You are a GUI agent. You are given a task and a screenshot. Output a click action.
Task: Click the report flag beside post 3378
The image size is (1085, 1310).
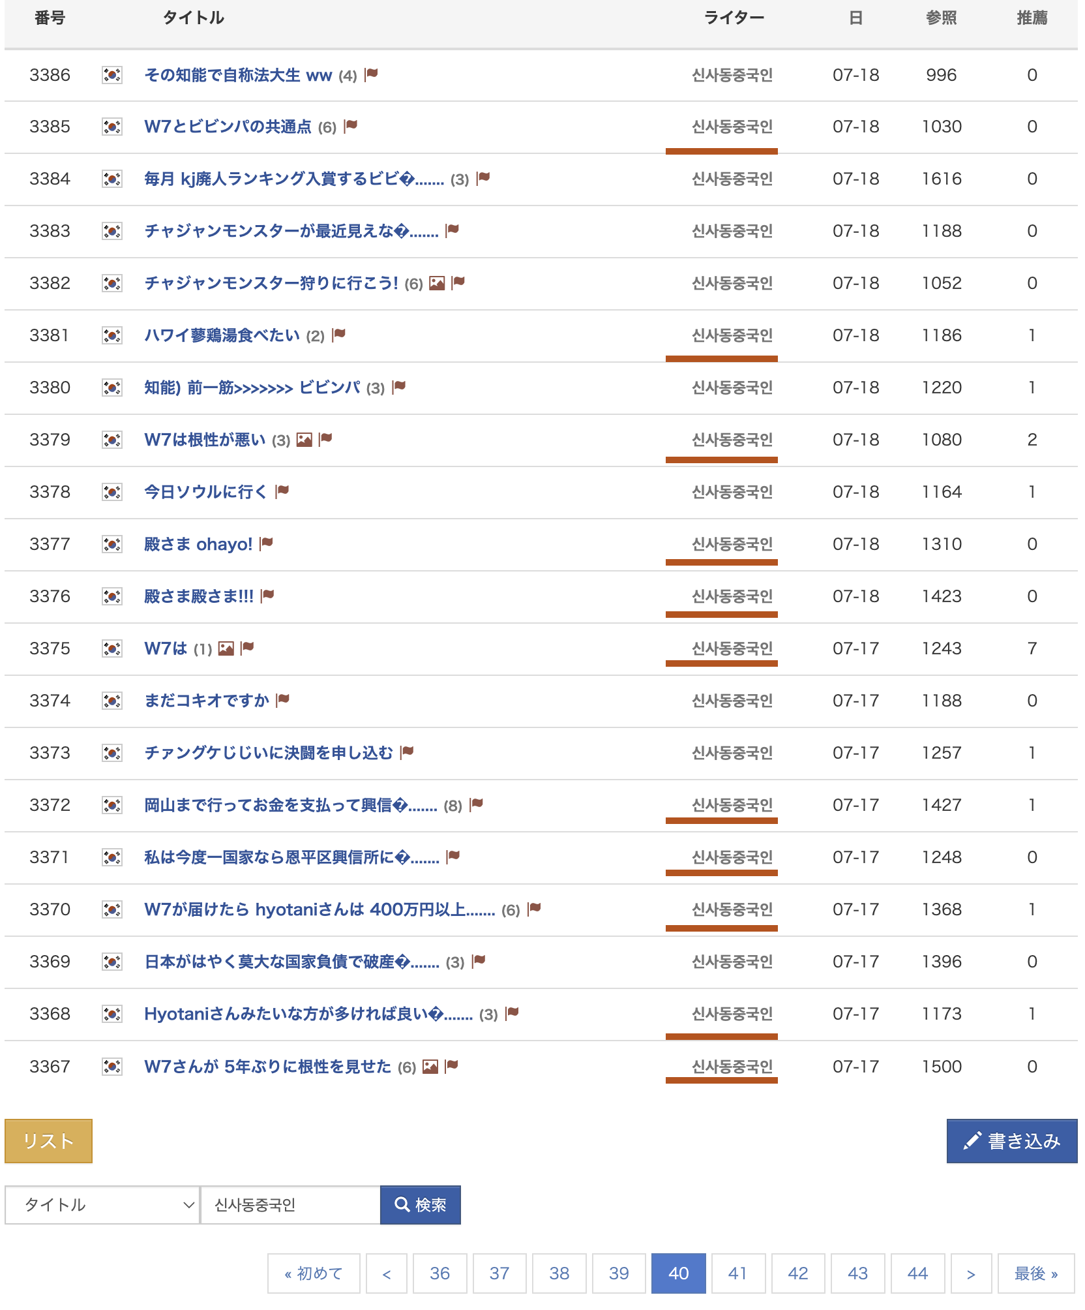click(282, 491)
